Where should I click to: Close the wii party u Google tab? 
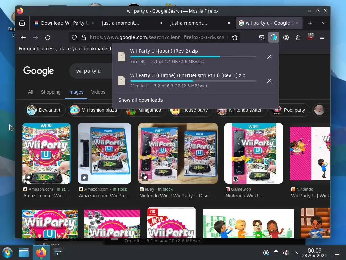coord(297,23)
